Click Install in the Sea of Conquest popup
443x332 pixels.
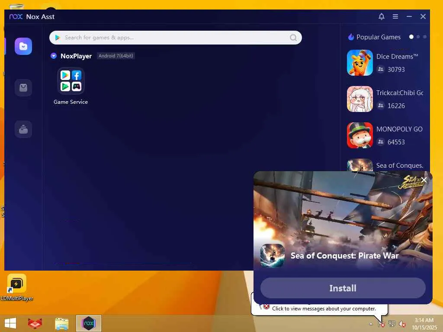pos(343,288)
